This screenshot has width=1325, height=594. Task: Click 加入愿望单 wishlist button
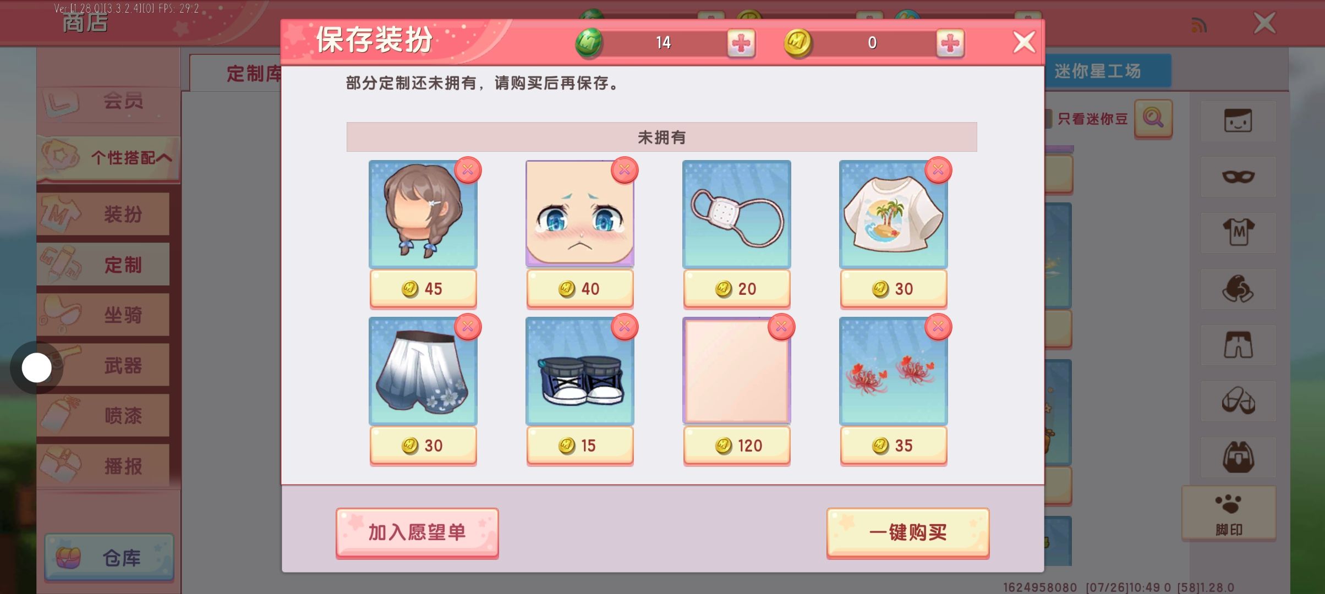click(x=417, y=532)
